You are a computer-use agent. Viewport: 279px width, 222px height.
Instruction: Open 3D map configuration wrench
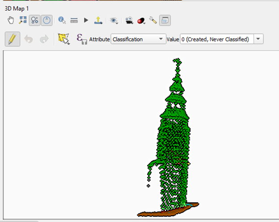[x=153, y=20]
